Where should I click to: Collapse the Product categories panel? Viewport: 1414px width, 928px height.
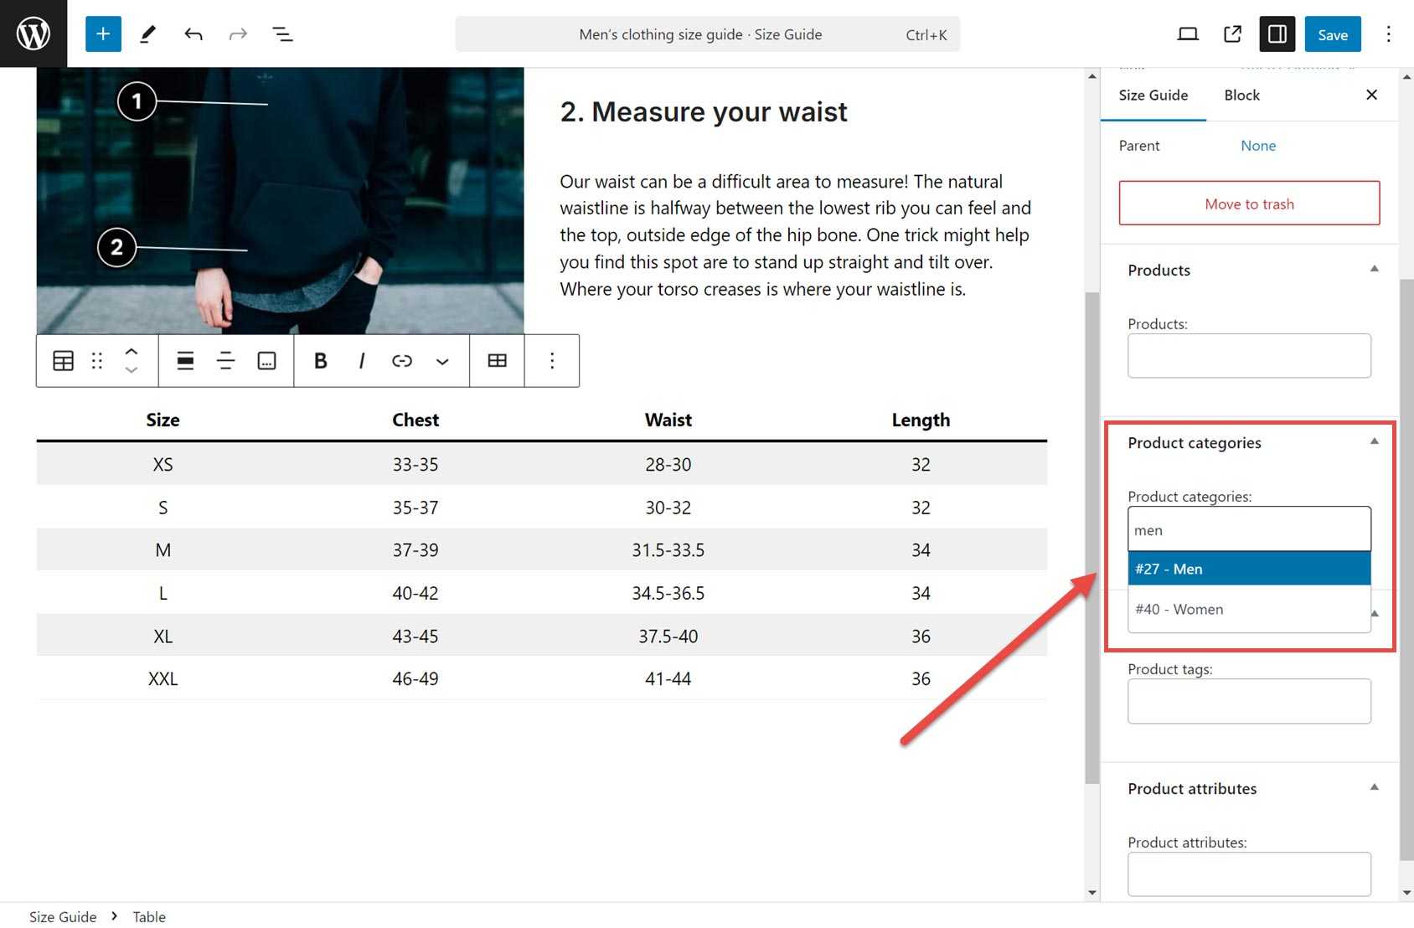pyautogui.click(x=1374, y=441)
